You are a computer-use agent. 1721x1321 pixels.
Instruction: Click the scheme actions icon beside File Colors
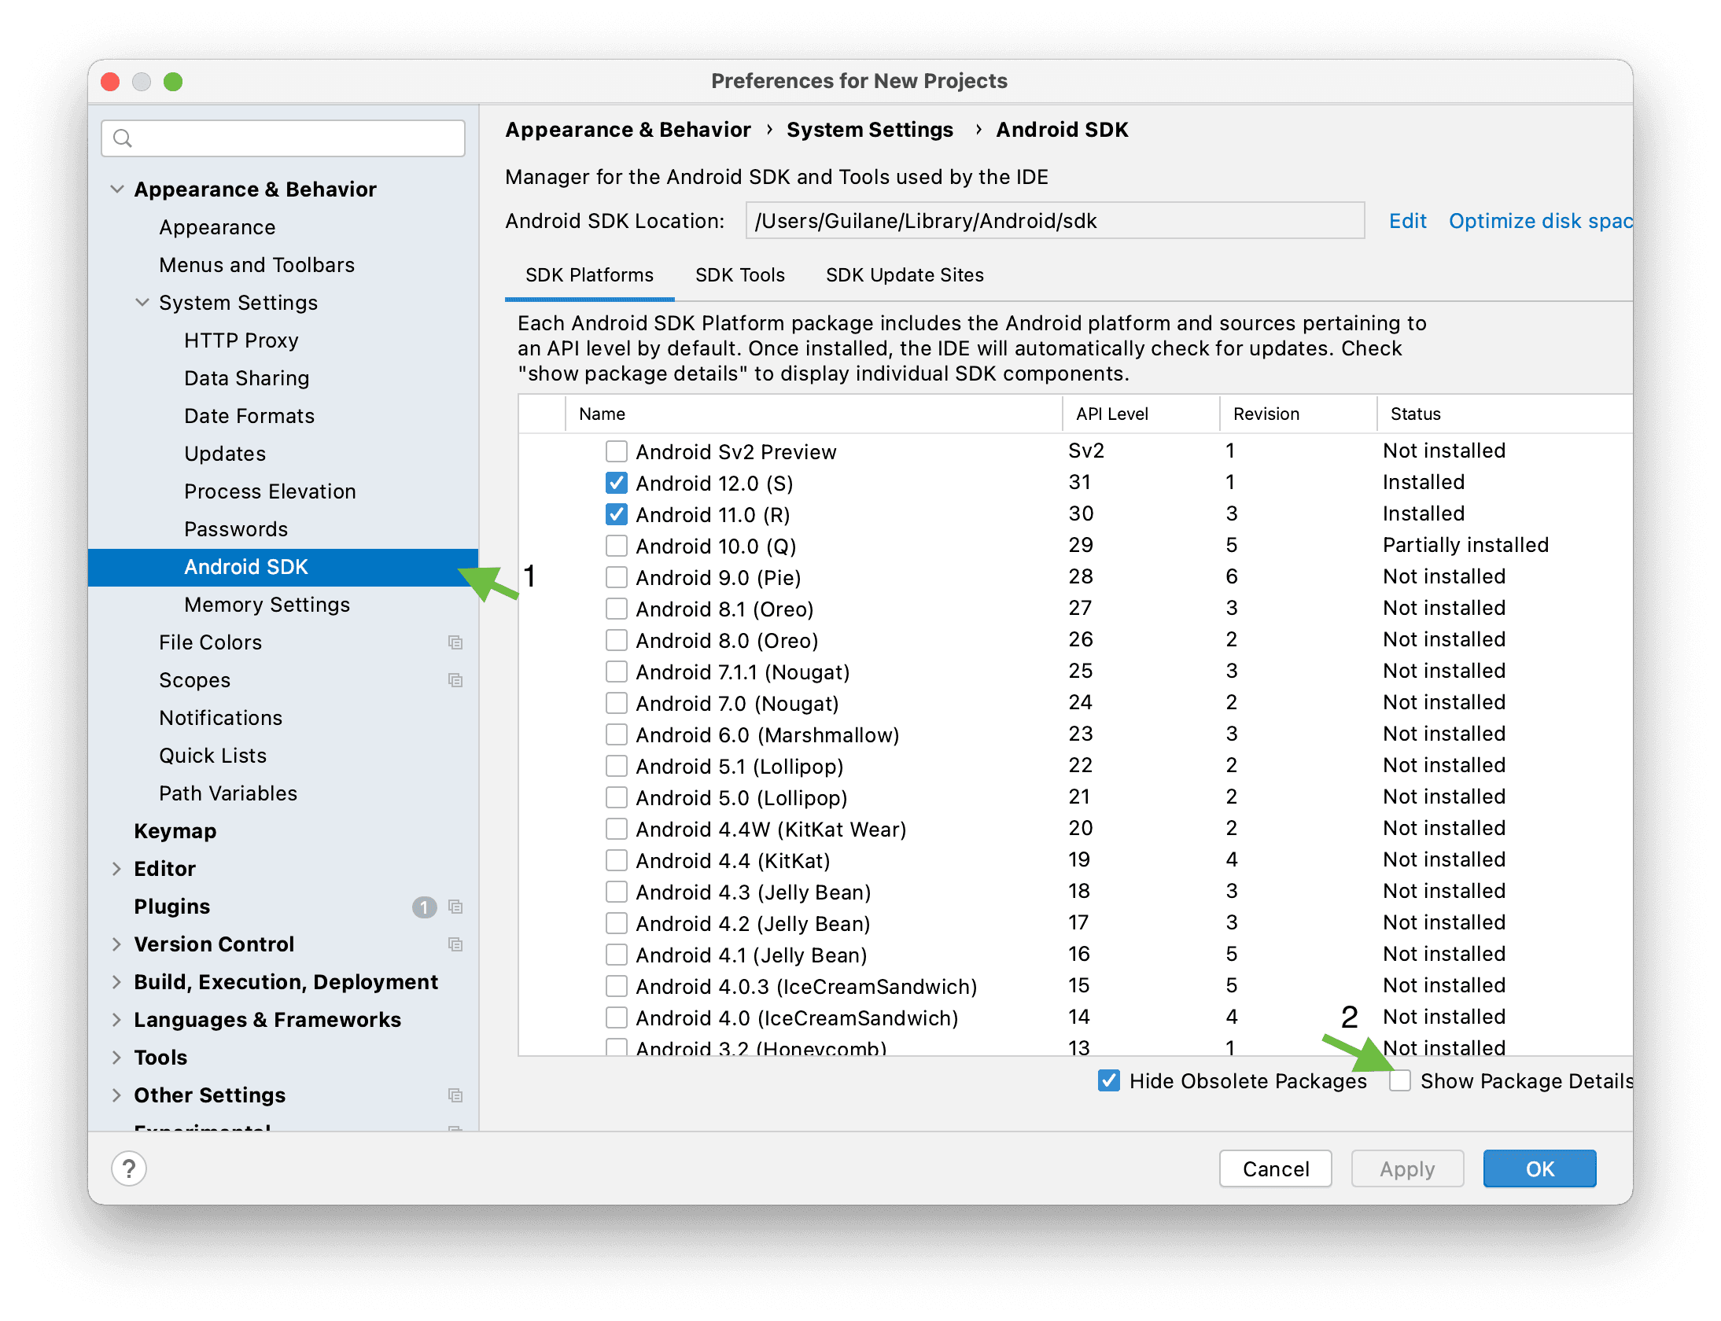point(456,642)
